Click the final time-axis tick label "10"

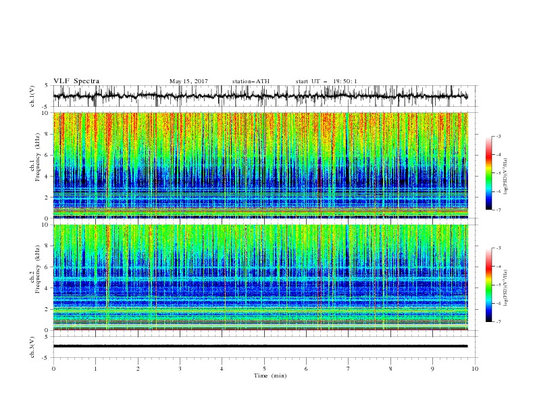(x=475, y=369)
